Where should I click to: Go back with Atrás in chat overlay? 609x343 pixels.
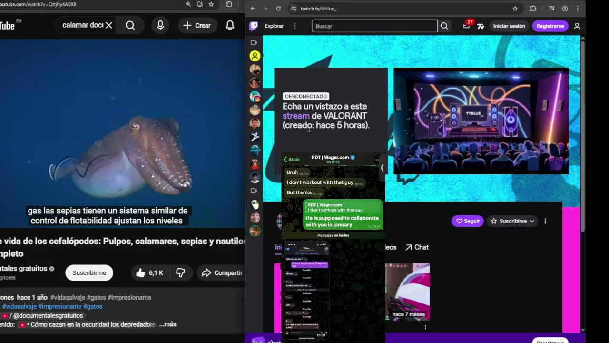click(x=292, y=160)
